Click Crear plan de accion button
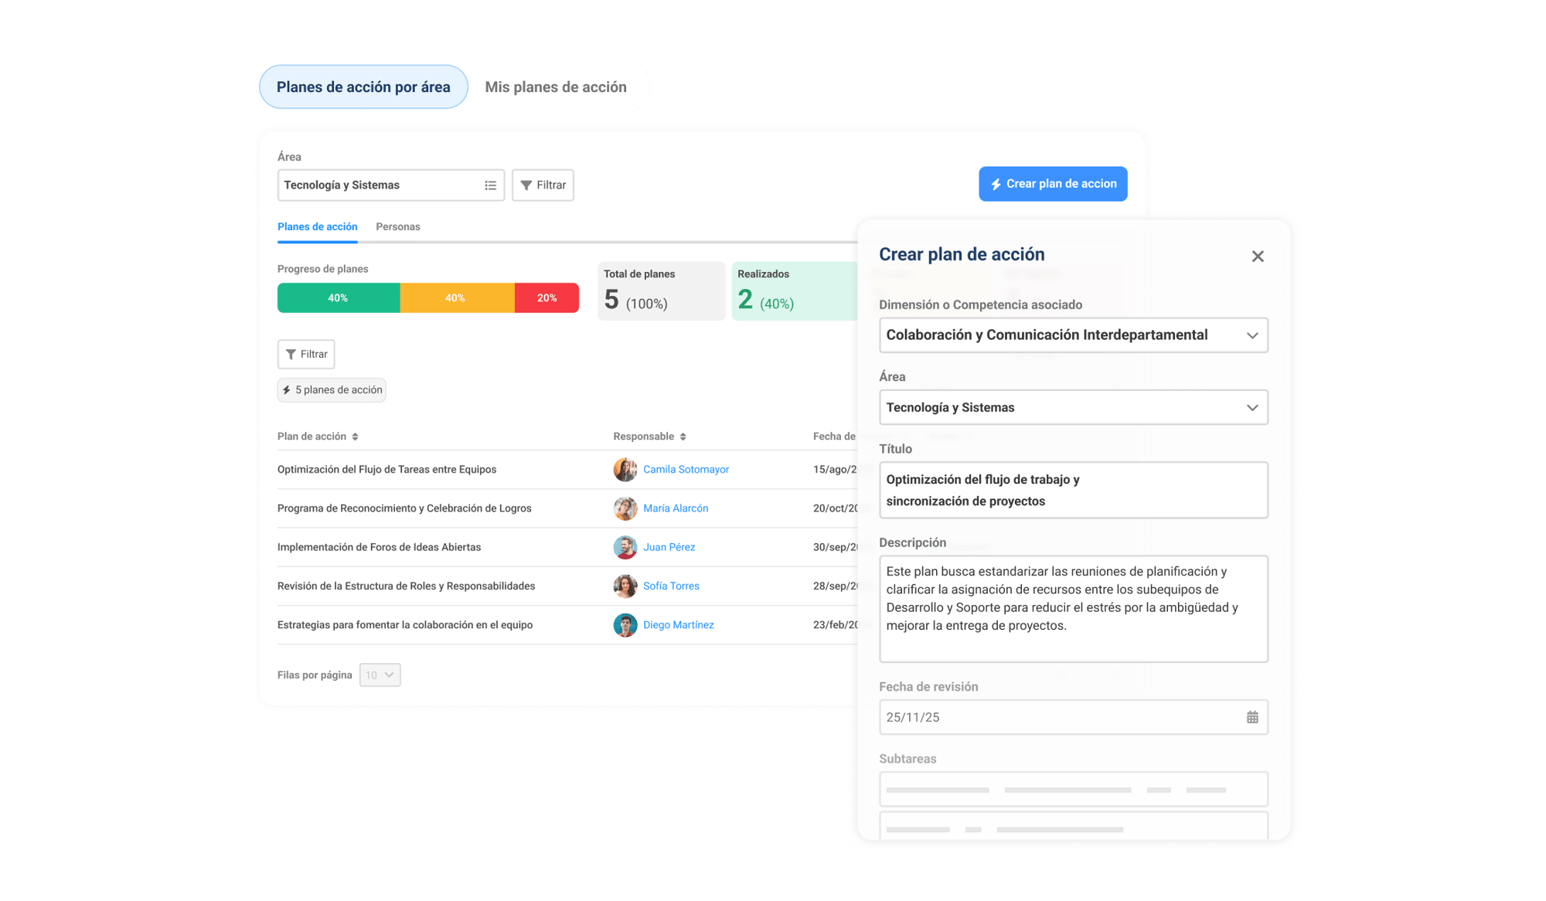Screen dimensions: 1546x901 (x=1052, y=184)
